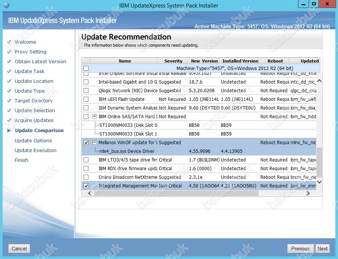Screen dimensions: 338x259
Task: Select the Finish step in sidebar
Action: [x=21, y=160]
